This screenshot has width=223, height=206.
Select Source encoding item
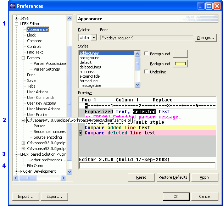pos(48,137)
